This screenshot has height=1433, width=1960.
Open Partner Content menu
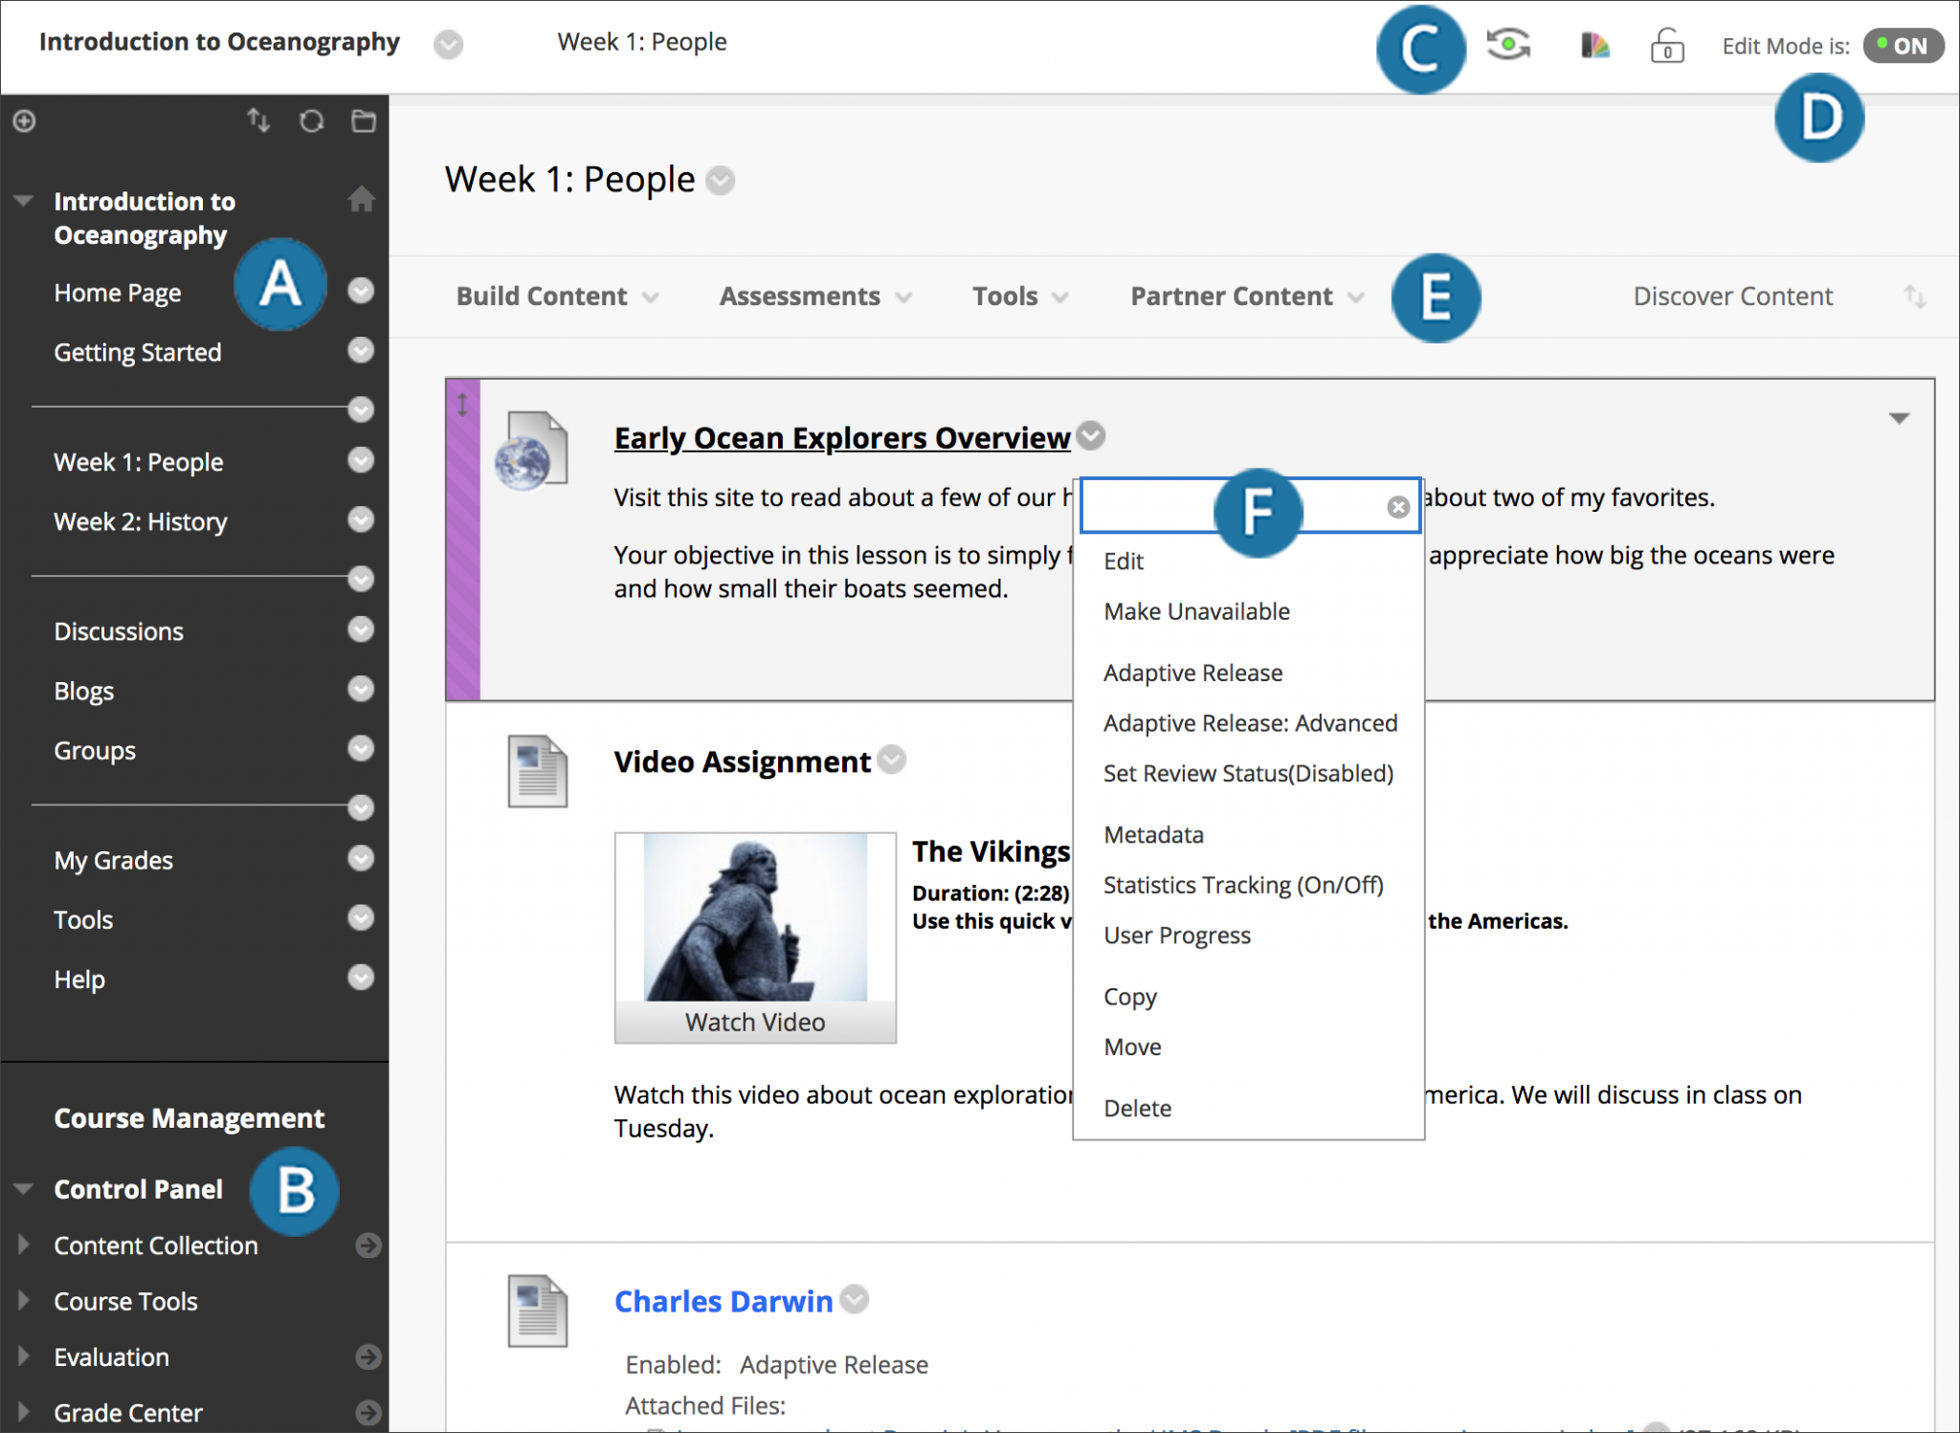coord(1247,297)
